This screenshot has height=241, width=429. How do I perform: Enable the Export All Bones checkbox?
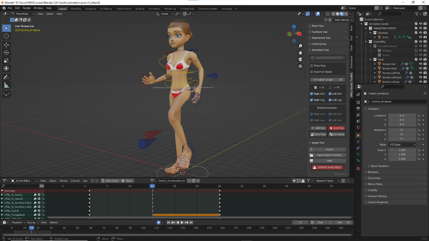(x=311, y=72)
